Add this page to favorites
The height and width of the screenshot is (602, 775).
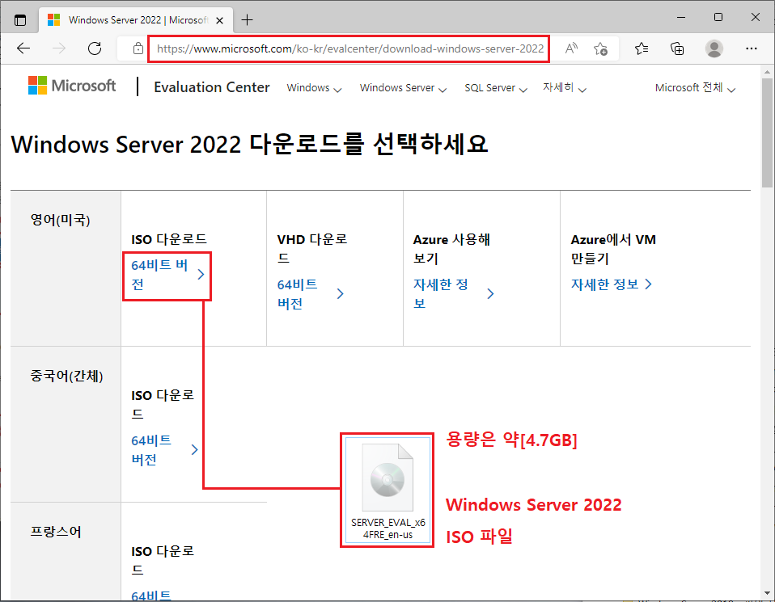coord(600,48)
